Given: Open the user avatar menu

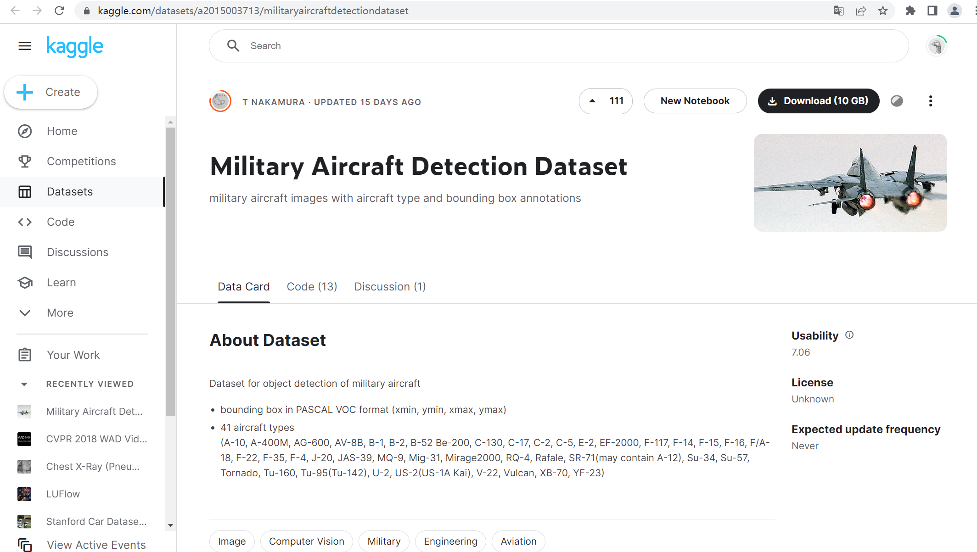Looking at the screenshot, I should [937, 46].
